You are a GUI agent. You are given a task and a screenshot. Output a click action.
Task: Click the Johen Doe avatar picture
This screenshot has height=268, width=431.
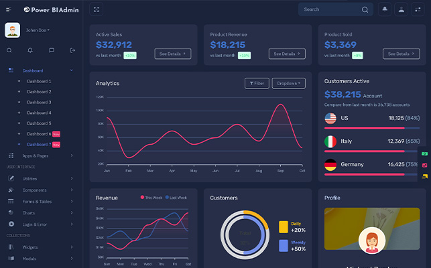[x=12, y=30]
